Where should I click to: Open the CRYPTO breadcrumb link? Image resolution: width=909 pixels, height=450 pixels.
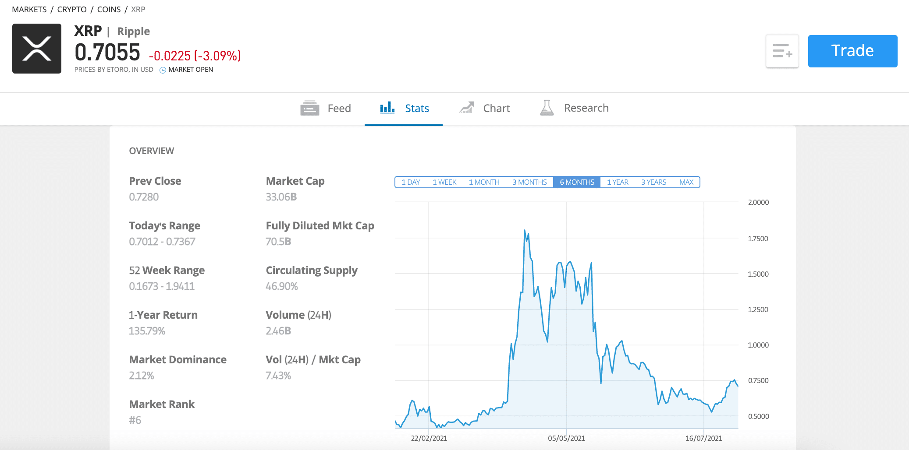click(x=71, y=9)
